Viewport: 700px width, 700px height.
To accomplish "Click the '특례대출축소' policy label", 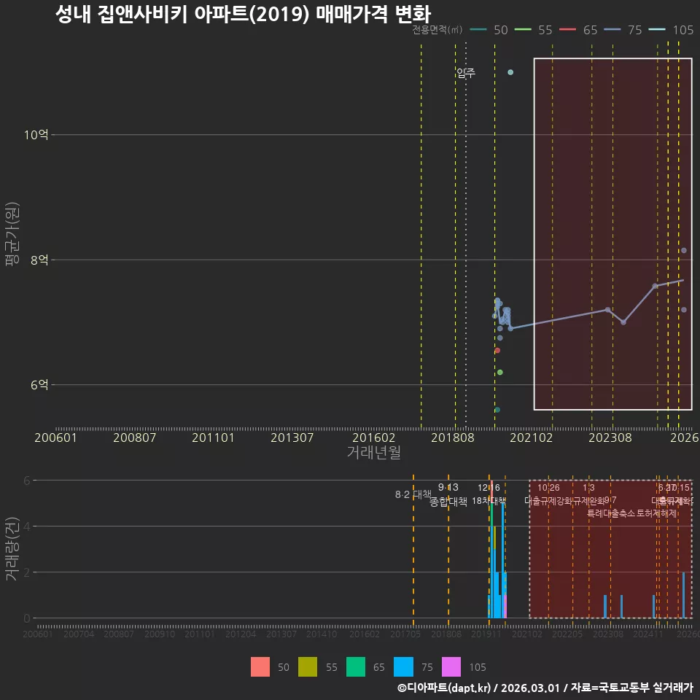I will [611, 513].
